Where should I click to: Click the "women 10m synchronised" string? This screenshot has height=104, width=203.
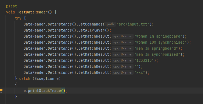[x=160, y=42]
